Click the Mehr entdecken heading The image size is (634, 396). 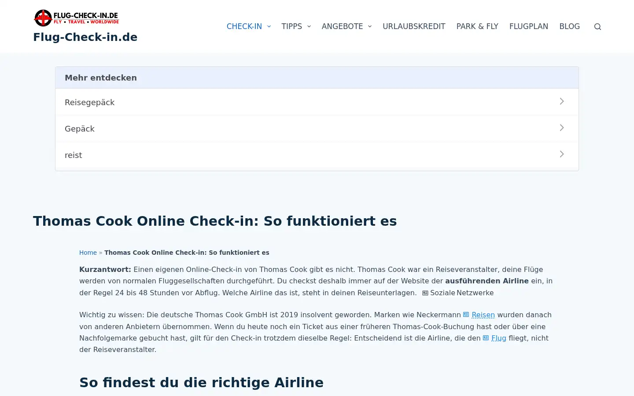tap(101, 78)
